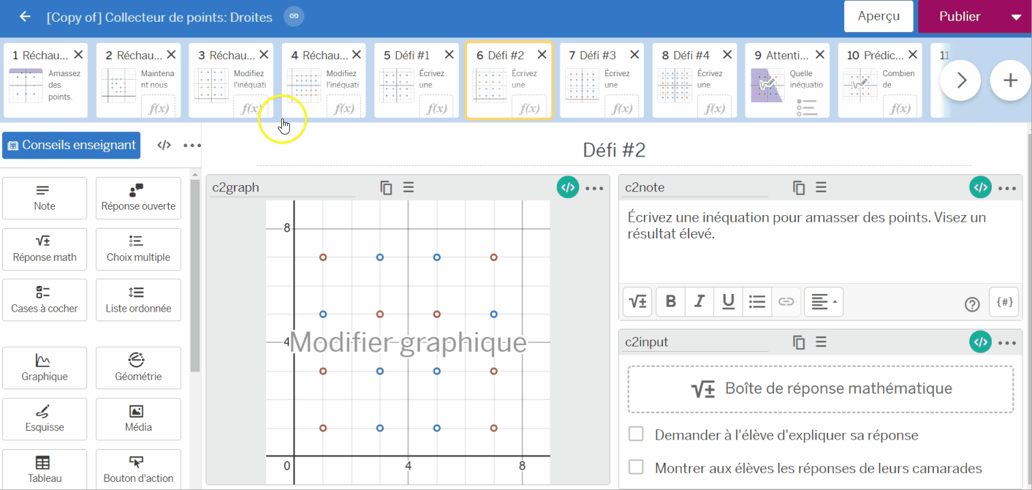Open the Publier dropdown arrow
Viewport: 1032px width, 490px height.
tap(1016, 16)
